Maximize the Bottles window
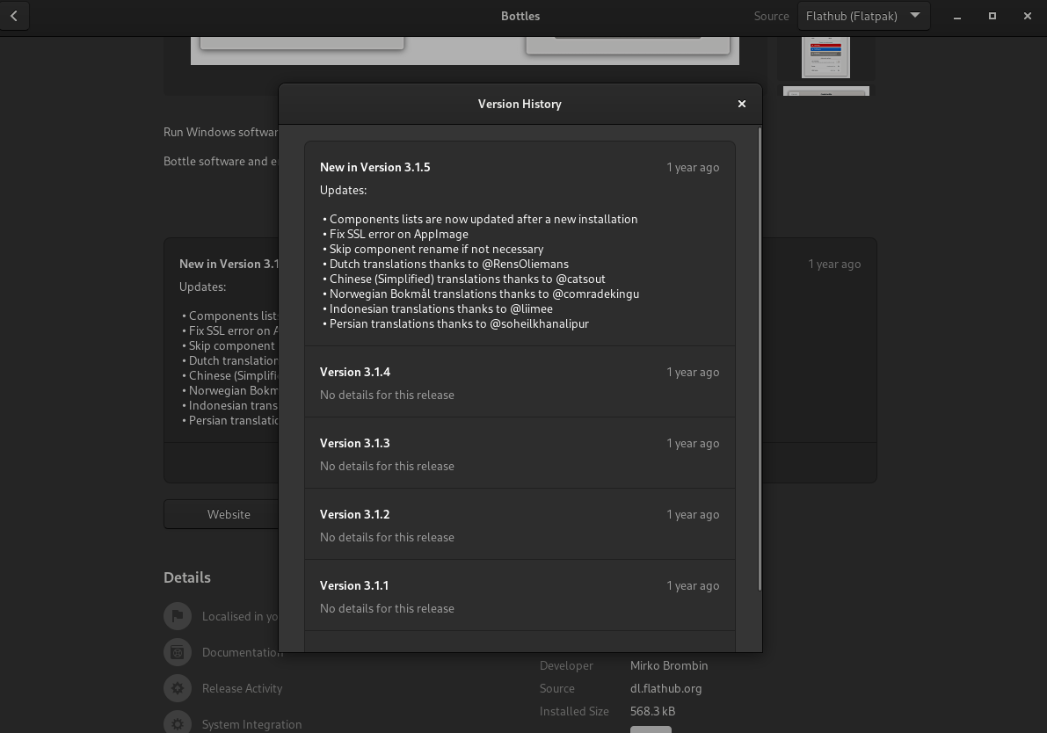1047x733 pixels. (x=992, y=16)
